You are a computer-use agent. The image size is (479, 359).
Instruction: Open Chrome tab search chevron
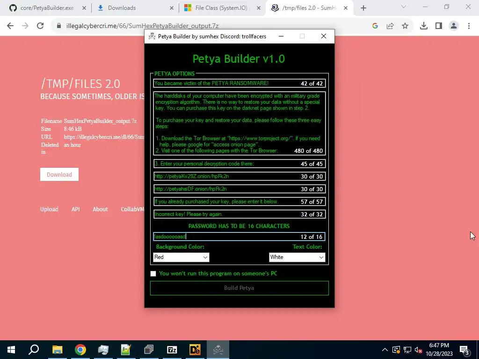pos(404,7)
